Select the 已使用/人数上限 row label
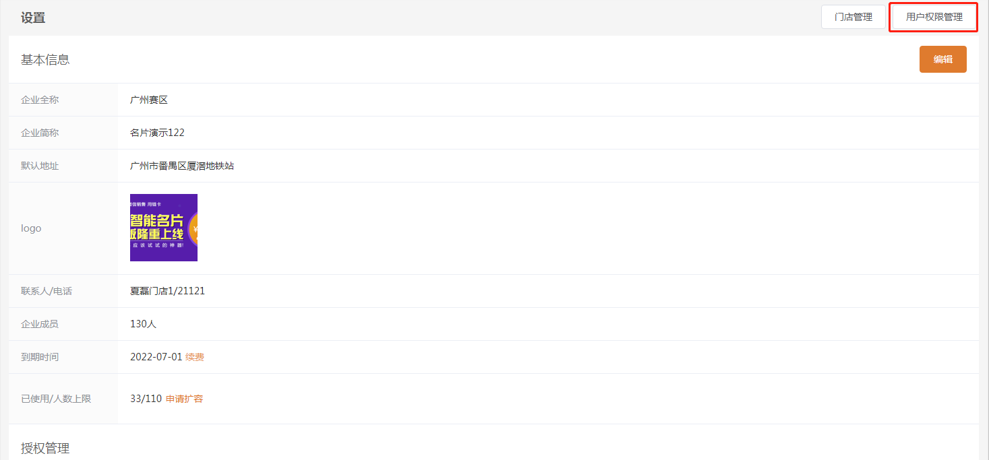 point(56,399)
